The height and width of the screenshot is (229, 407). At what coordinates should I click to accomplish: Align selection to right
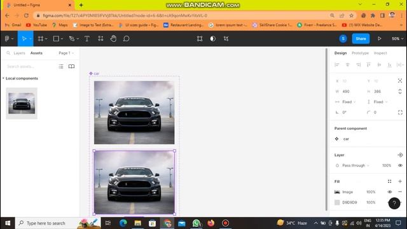tap(358, 65)
